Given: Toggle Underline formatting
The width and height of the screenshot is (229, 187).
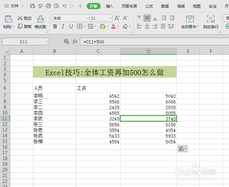Looking at the screenshot, I should 71,26.
